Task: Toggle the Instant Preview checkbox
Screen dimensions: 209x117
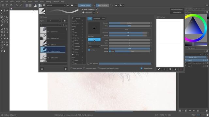Action: (x=141, y=68)
